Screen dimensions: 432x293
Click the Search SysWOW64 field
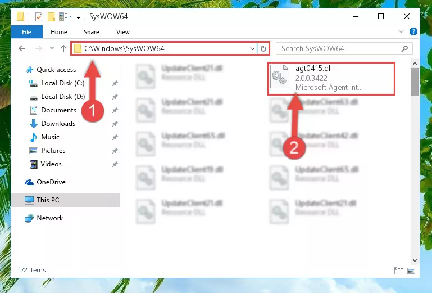(x=344, y=48)
